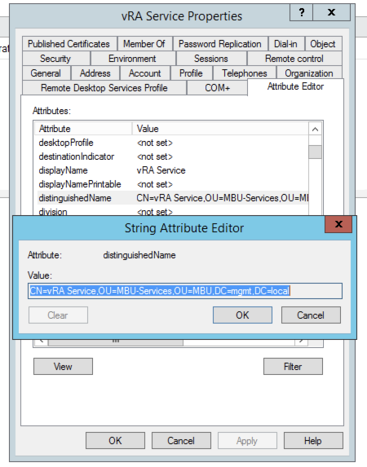Select the Sessions tab
Viewport: 367px width, 467px height.
211,59
